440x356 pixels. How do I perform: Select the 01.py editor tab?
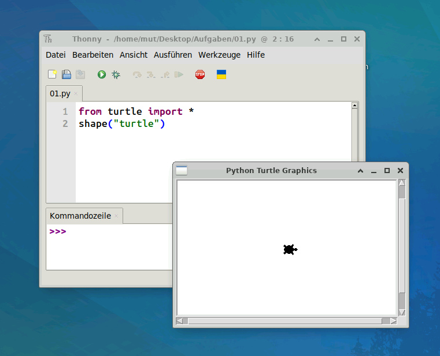(x=60, y=93)
